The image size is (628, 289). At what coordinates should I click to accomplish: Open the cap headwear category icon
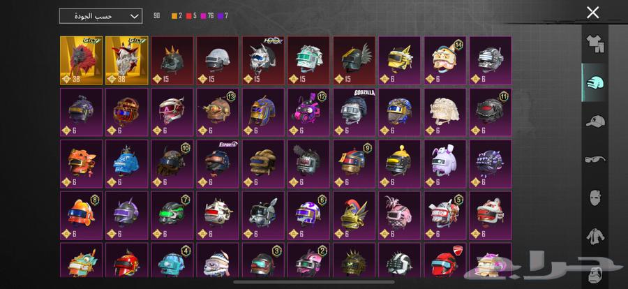pos(595,121)
